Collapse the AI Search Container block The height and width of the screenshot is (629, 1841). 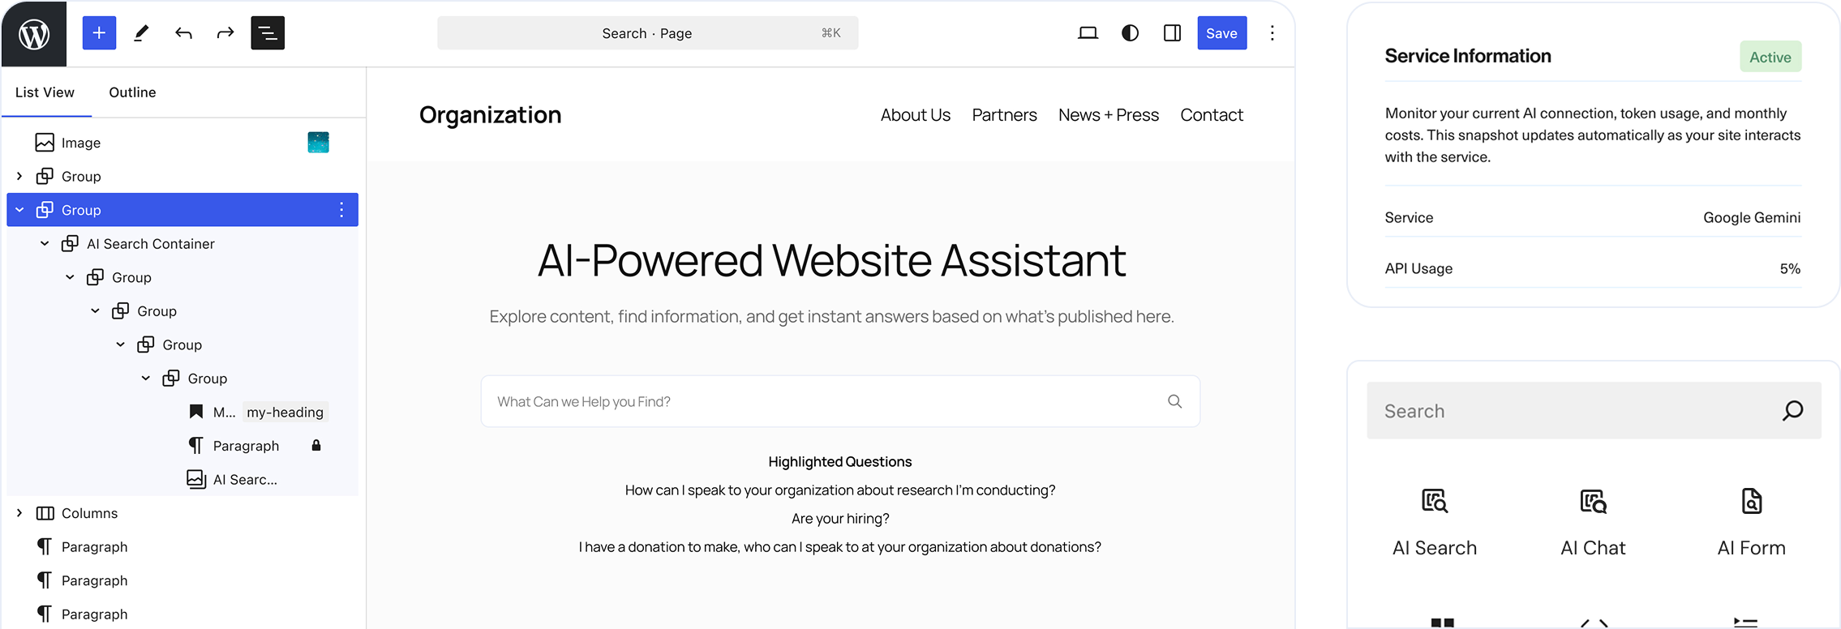point(45,244)
